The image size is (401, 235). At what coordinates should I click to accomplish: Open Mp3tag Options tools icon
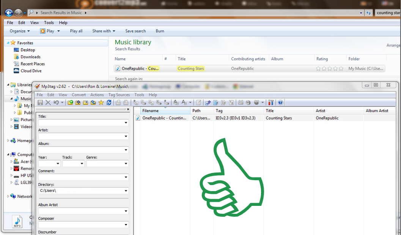271,103
